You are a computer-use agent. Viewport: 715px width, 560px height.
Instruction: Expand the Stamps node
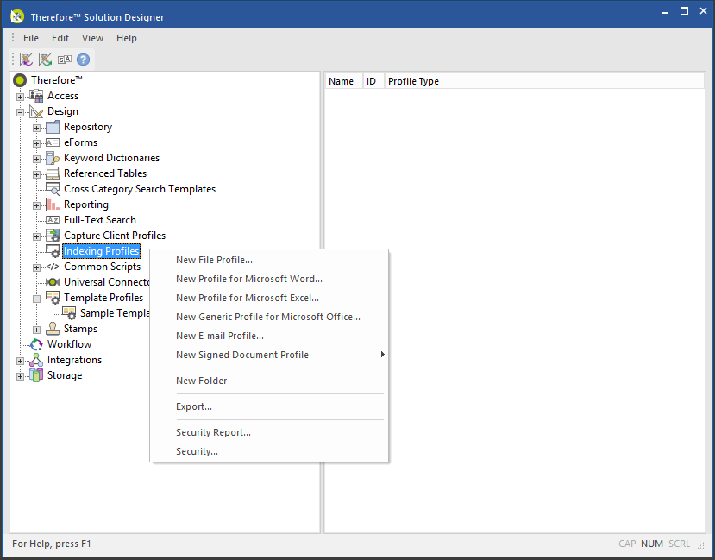pyautogui.click(x=34, y=329)
